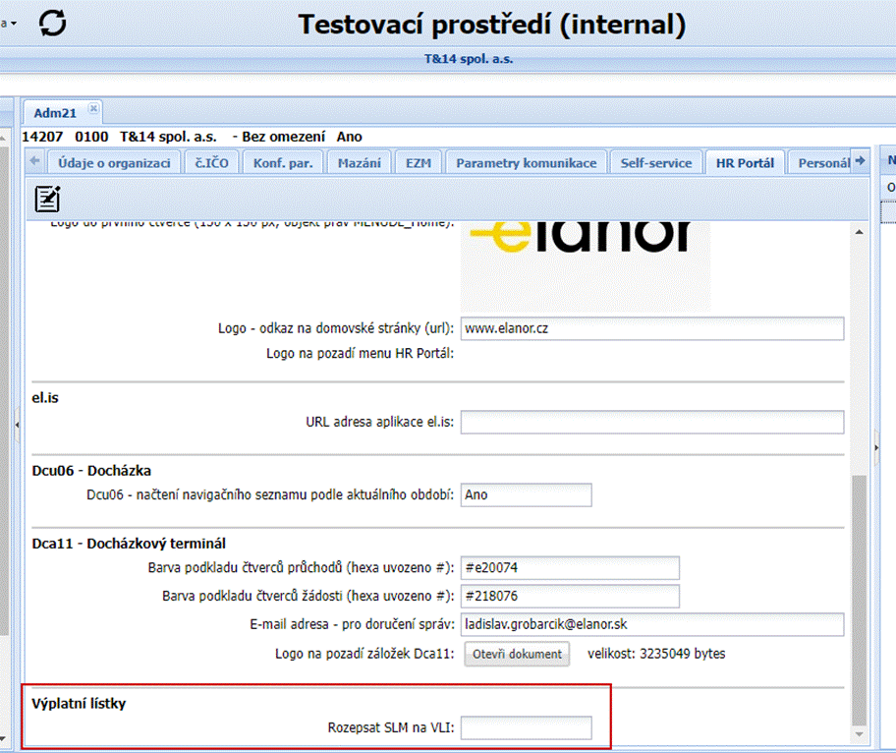Click the refresh icon in the header
This screenshot has width=896, height=753.
[x=52, y=23]
